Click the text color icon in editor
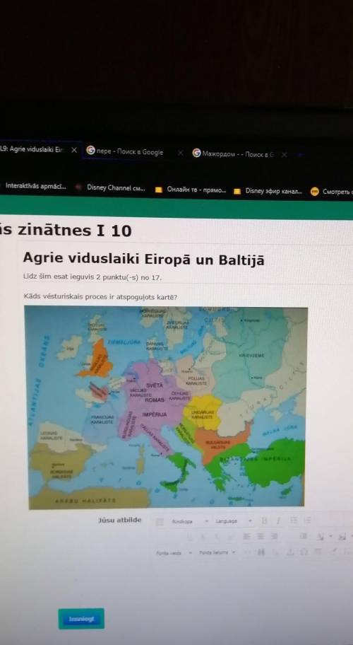The width and height of the screenshot is (353, 645). pyautogui.click(x=320, y=536)
